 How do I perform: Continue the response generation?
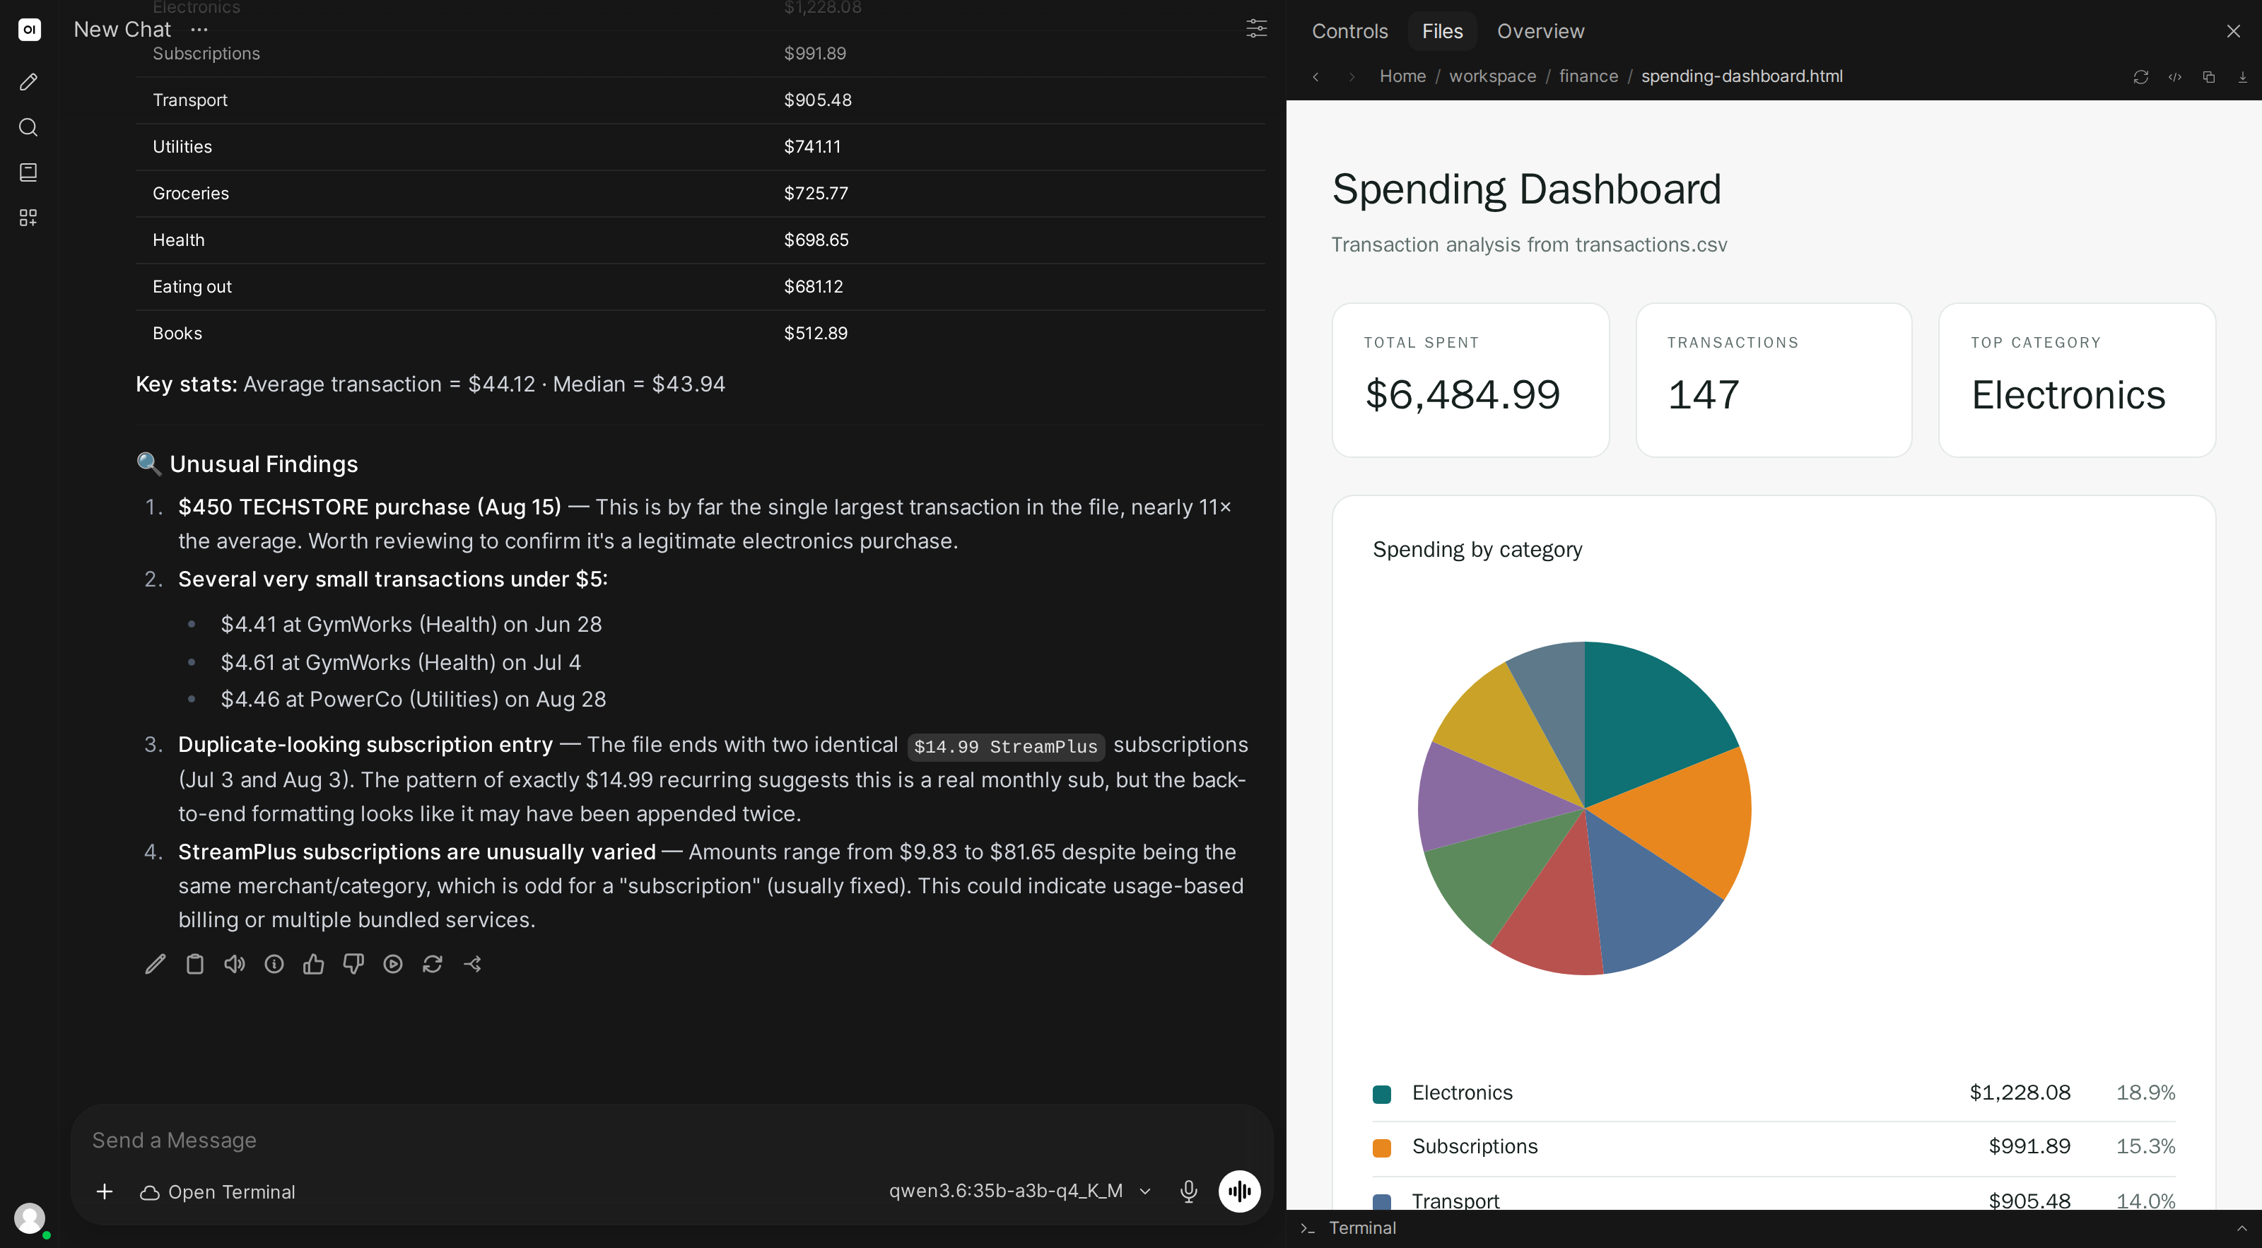(x=392, y=965)
